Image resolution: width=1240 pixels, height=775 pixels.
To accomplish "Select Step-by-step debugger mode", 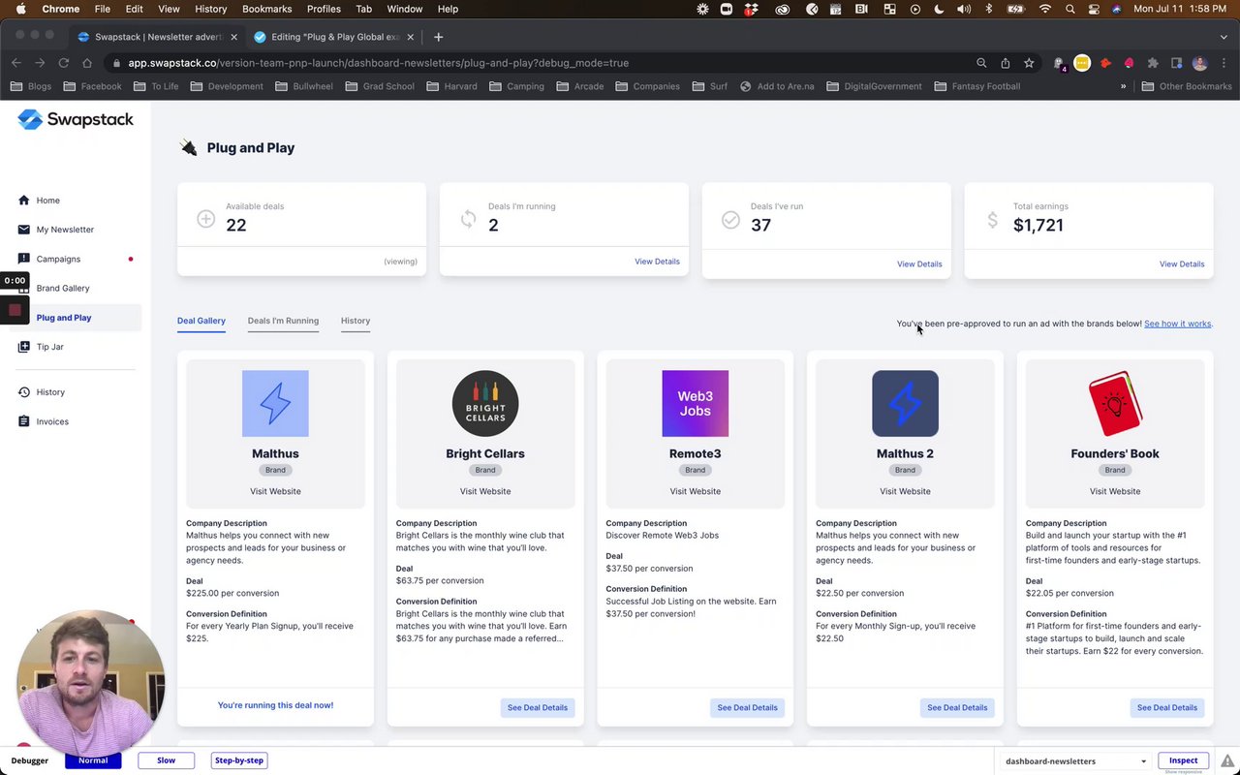I will 239,760.
